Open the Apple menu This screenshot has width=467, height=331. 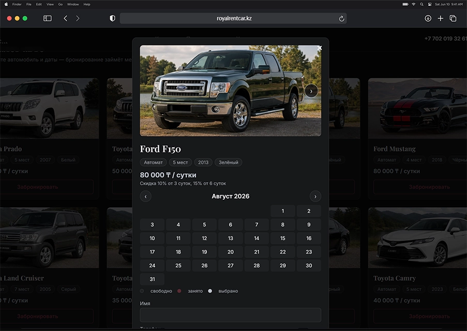6,4
